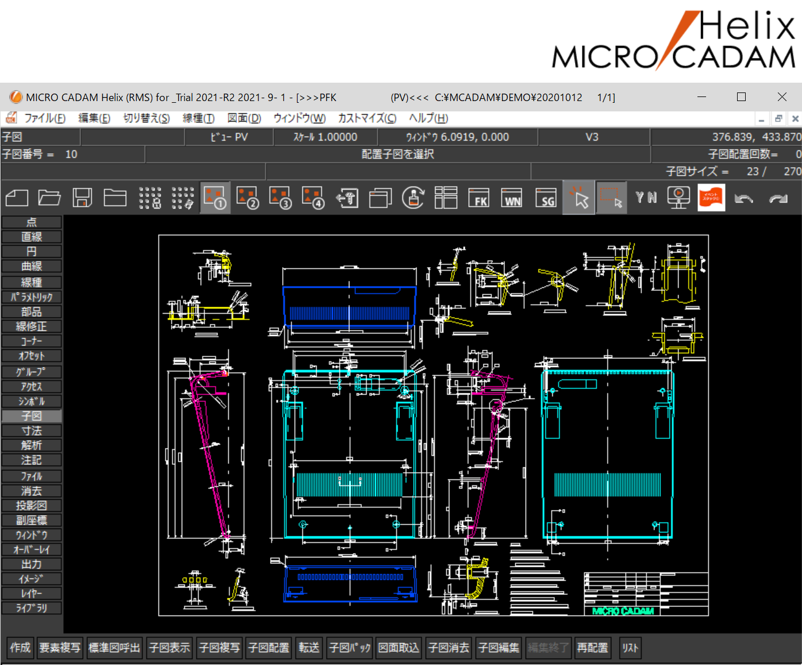Click the SG toolbar icon
802x665 pixels.
click(x=545, y=198)
